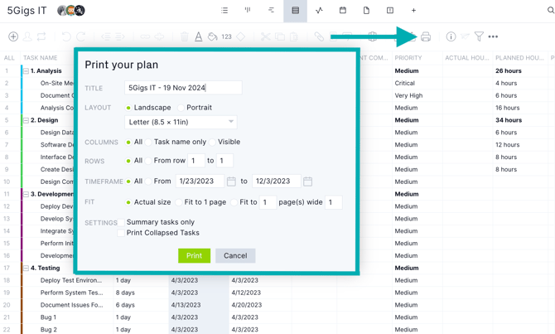The image size is (555, 334).
Task: Click the outdent task icon
Action: click(x=106, y=36)
